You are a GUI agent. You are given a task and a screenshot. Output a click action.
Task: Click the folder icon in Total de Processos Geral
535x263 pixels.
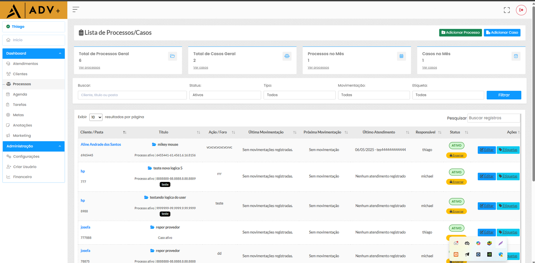click(x=173, y=56)
